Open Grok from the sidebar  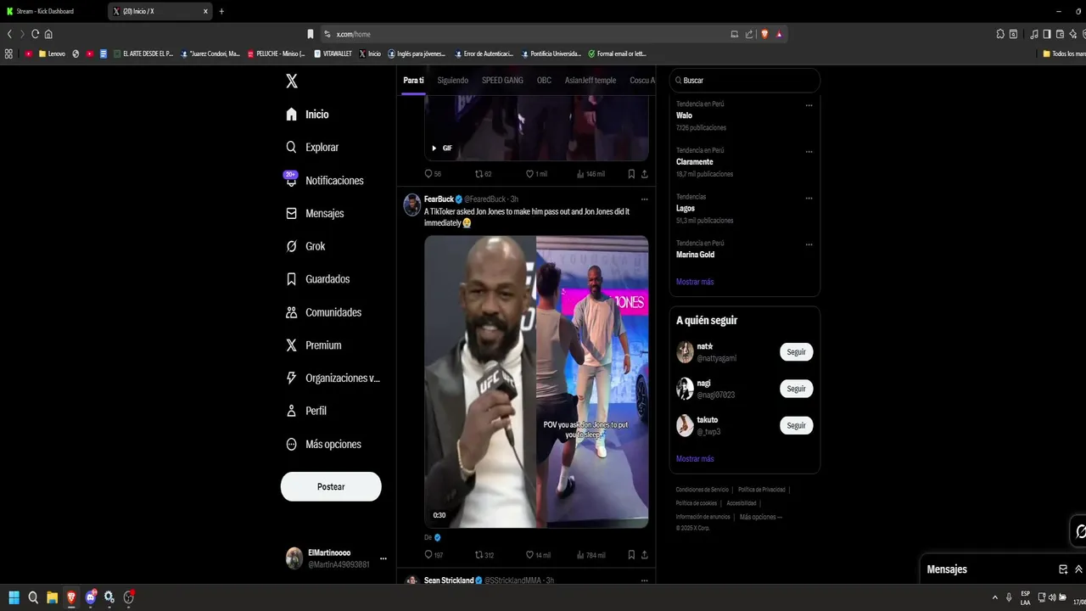click(305, 246)
